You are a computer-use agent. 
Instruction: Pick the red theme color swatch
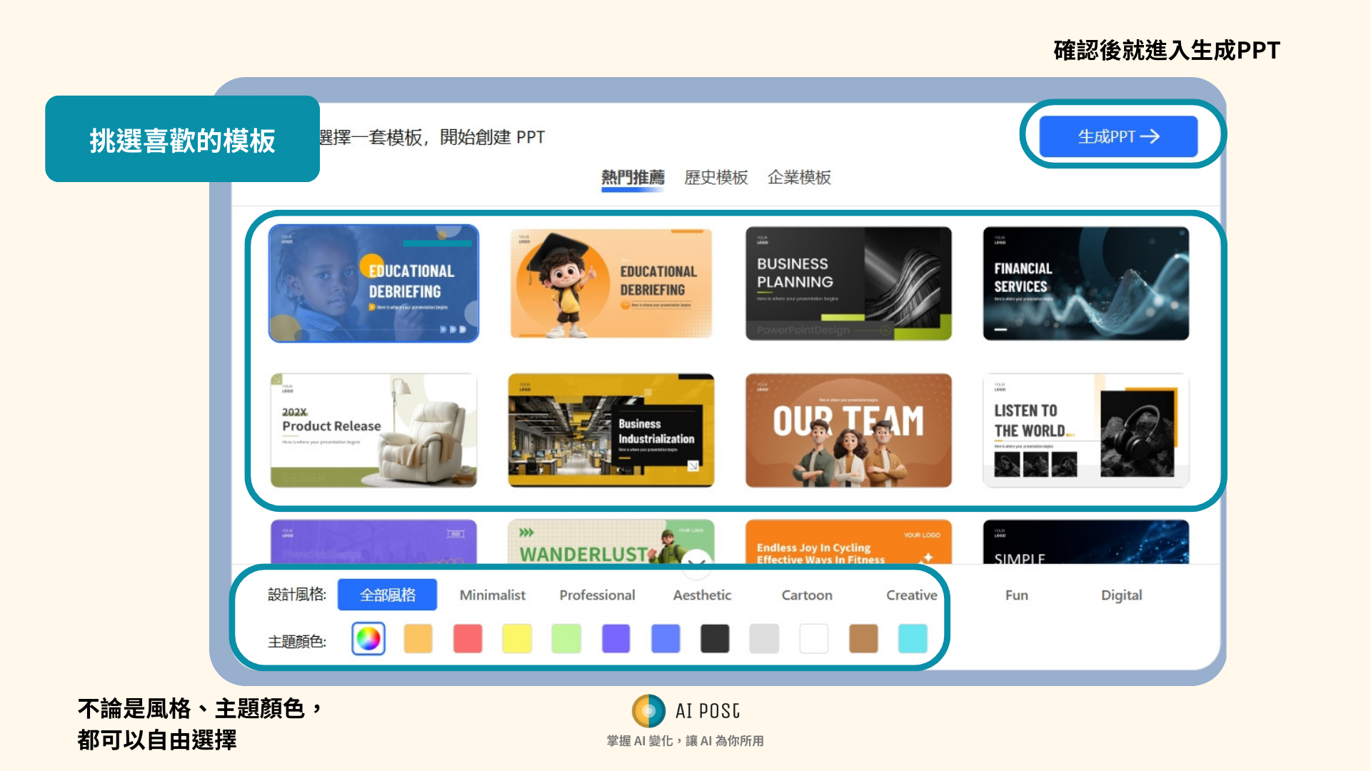click(x=468, y=639)
